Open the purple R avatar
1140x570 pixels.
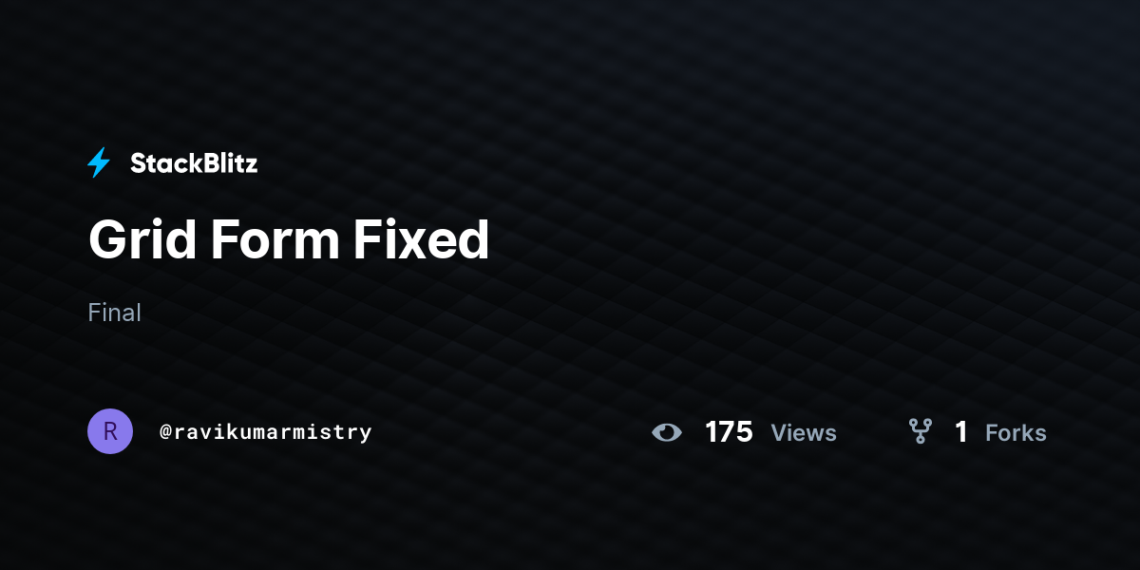(x=110, y=431)
